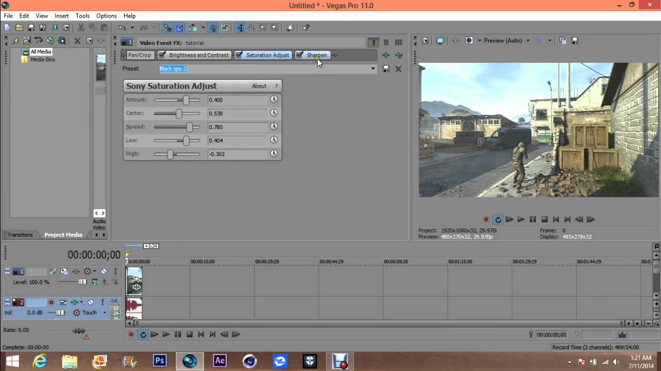Select the Media Bins folder
Viewport: 661px width, 371px height.
pyautogui.click(x=42, y=59)
